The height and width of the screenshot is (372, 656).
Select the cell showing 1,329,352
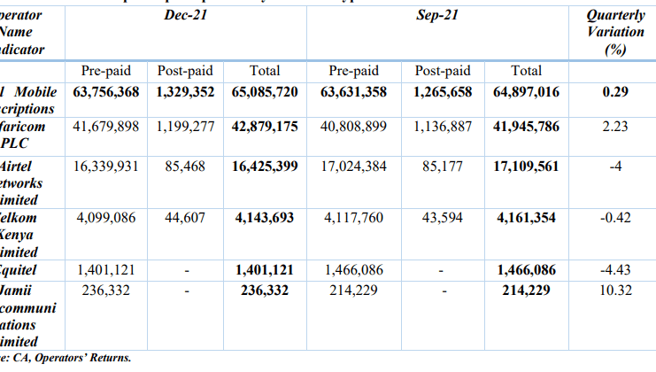pos(185,92)
